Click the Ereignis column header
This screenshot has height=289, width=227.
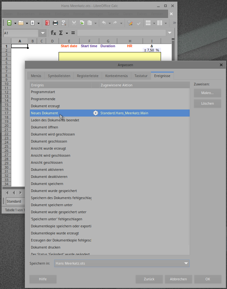click(61, 85)
